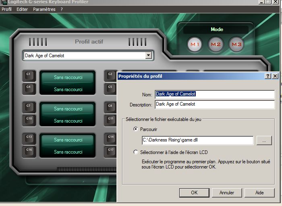Select the M1 mode button

[x=195, y=44]
